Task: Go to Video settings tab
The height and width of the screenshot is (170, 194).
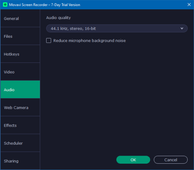Action: pos(20,72)
